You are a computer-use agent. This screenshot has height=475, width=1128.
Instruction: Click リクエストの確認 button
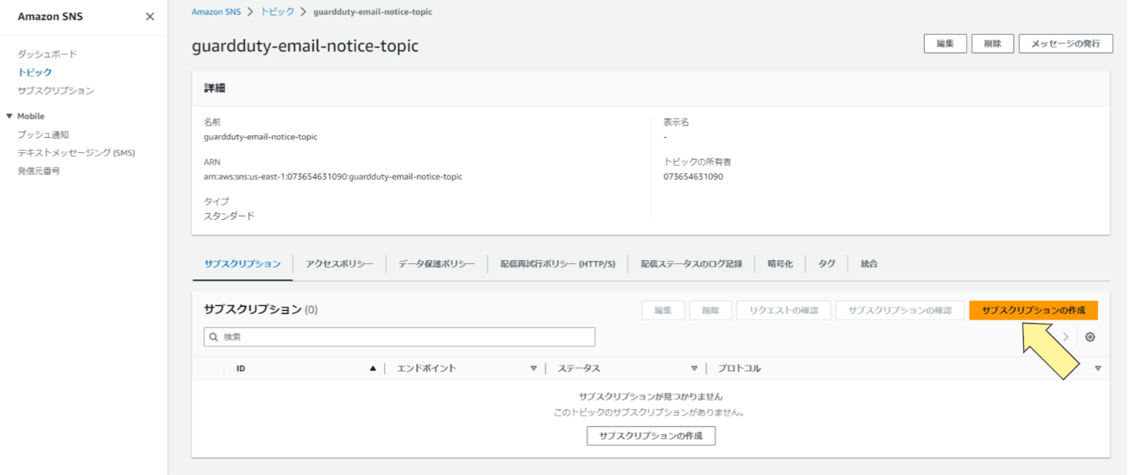click(x=783, y=311)
